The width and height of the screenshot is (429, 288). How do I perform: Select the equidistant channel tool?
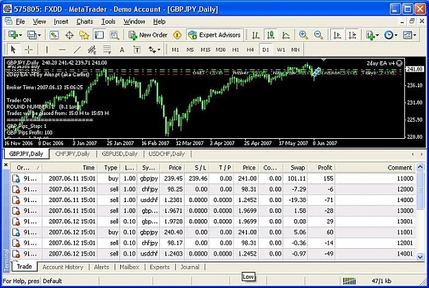[92, 49]
